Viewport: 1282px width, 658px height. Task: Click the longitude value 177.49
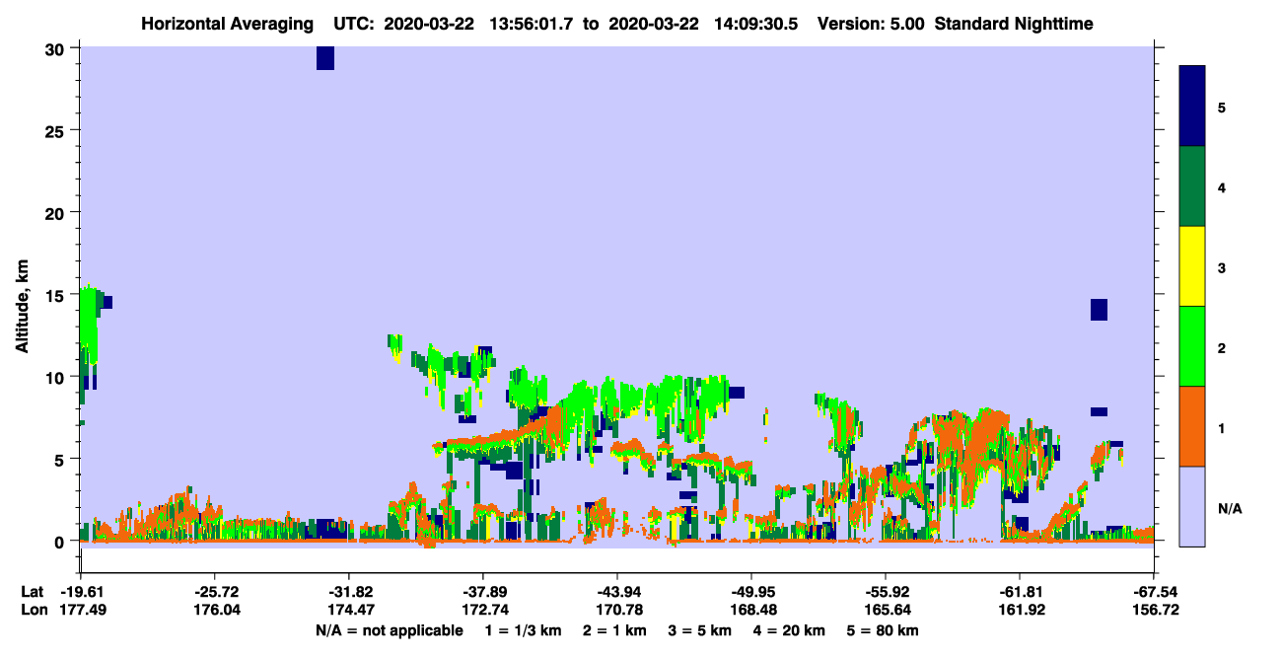pyautogui.click(x=81, y=610)
